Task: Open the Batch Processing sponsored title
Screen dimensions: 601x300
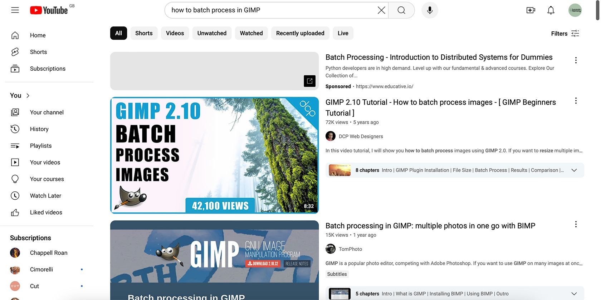Action: coord(439,57)
